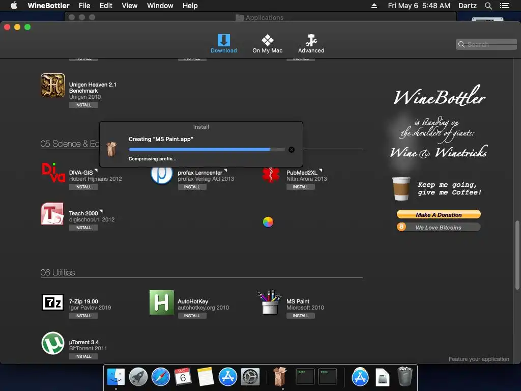521x391 pixels.
Task: Install AutoHotKey
Action: click(x=192, y=316)
